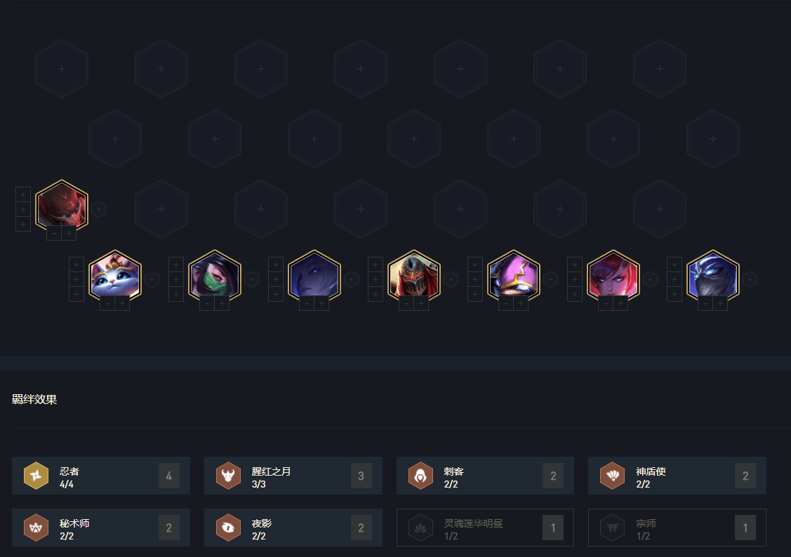The image size is (791, 557).
Task: Select the 夜影 2/2 trait card
Action: pyautogui.click(x=293, y=528)
